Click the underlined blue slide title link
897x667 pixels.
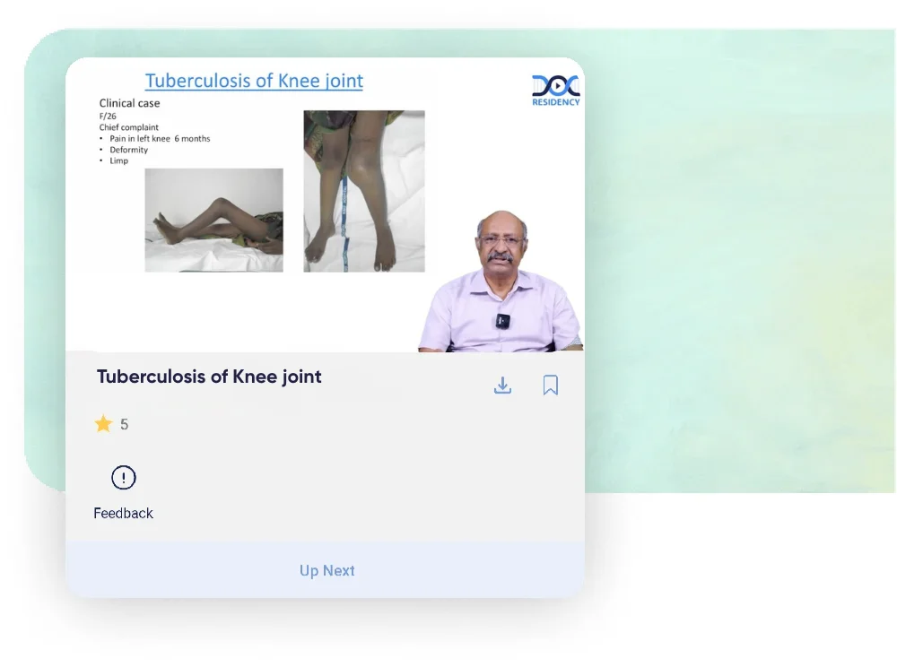[254, 81]
